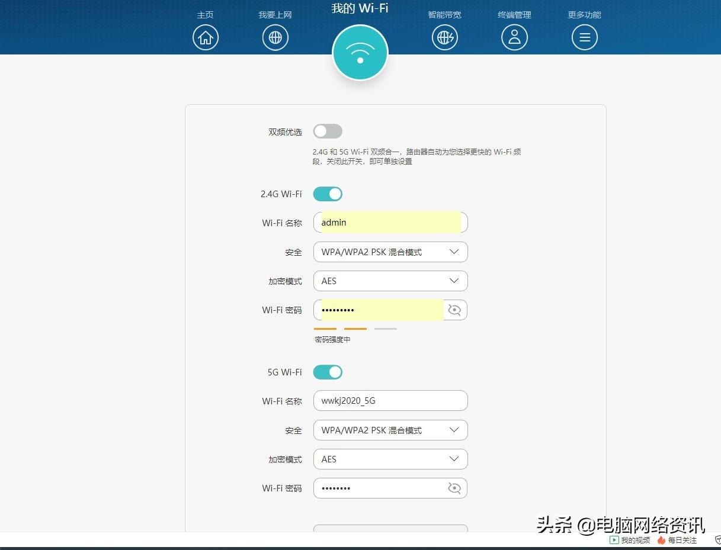Click 我的视频 in the bottom bar
Viewport: 721px width, 550px height.
(x=630, y=540)
